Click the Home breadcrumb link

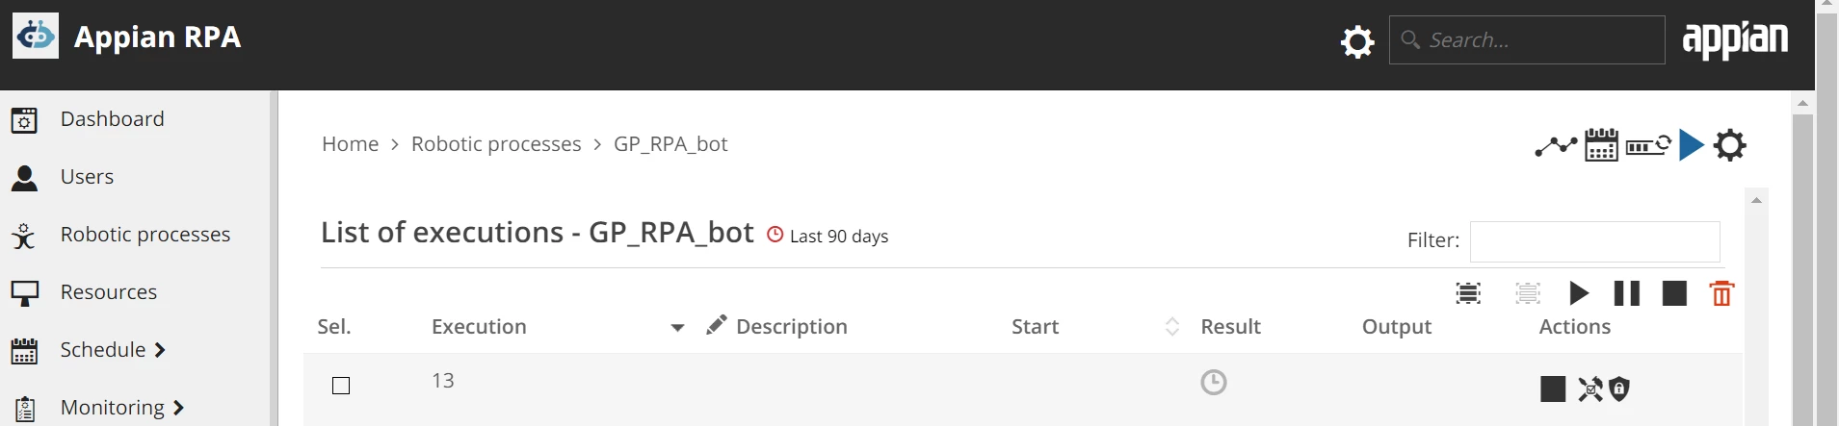[x=350, y=144]
